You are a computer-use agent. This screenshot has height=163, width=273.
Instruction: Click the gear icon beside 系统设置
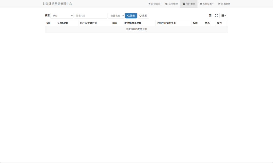(201, 4)
